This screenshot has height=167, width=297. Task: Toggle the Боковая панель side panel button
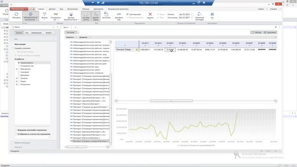pos(86,16)
